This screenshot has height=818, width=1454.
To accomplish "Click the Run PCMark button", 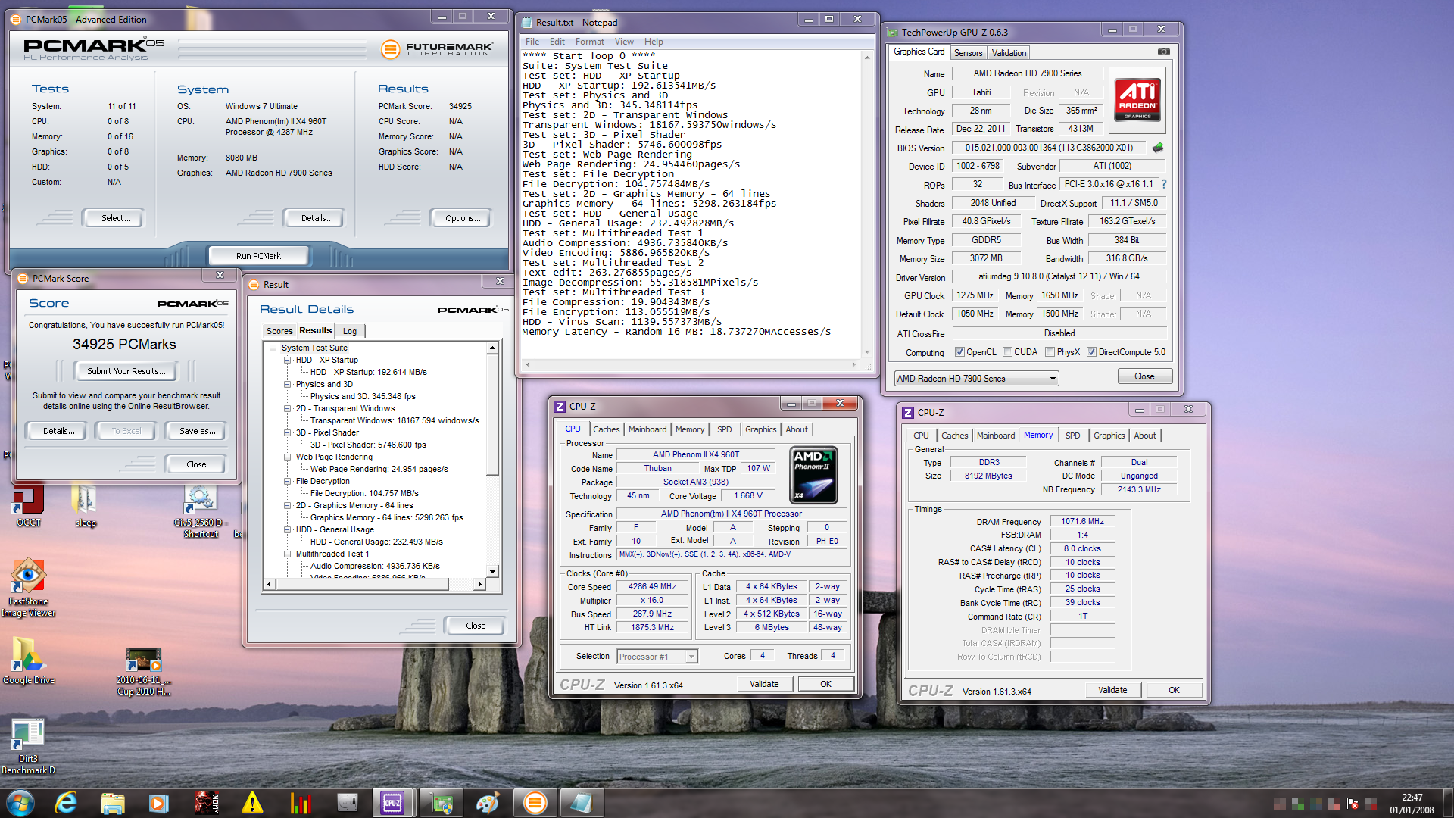I will tap(258, 256).
